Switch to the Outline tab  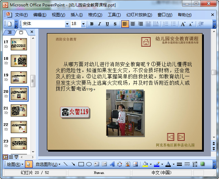[x=9, y=32]
